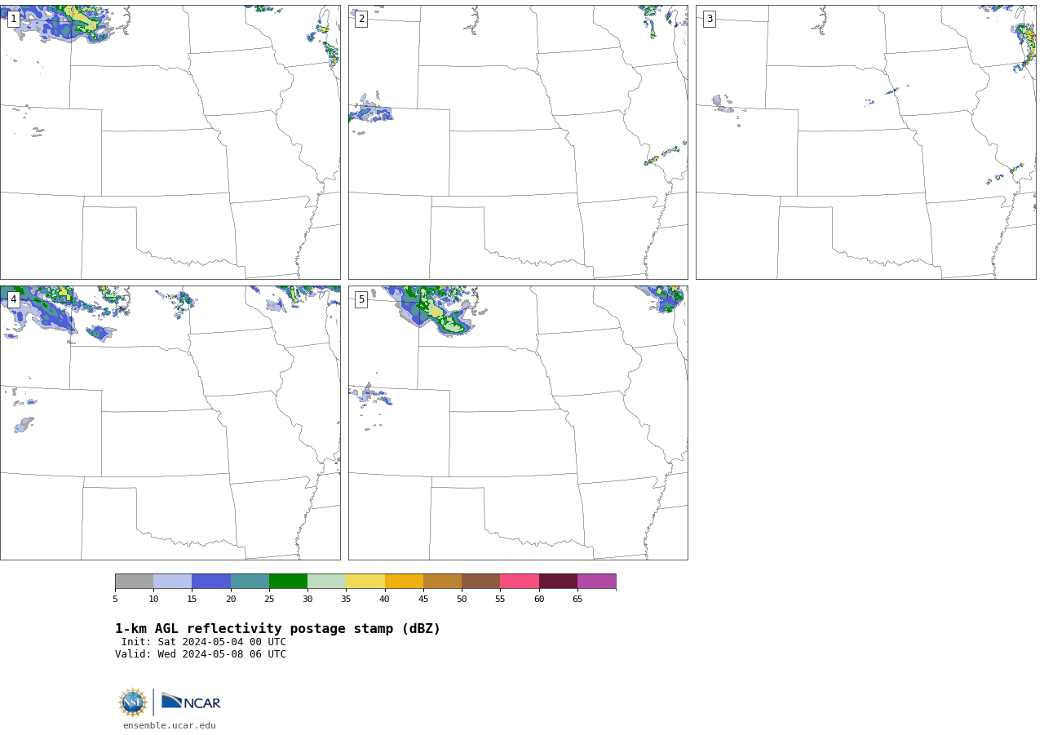The height and width of the screenshot is (735, 1044).
Task: Click the ensemble.ucar.edu text
Action: coord(170,725)
